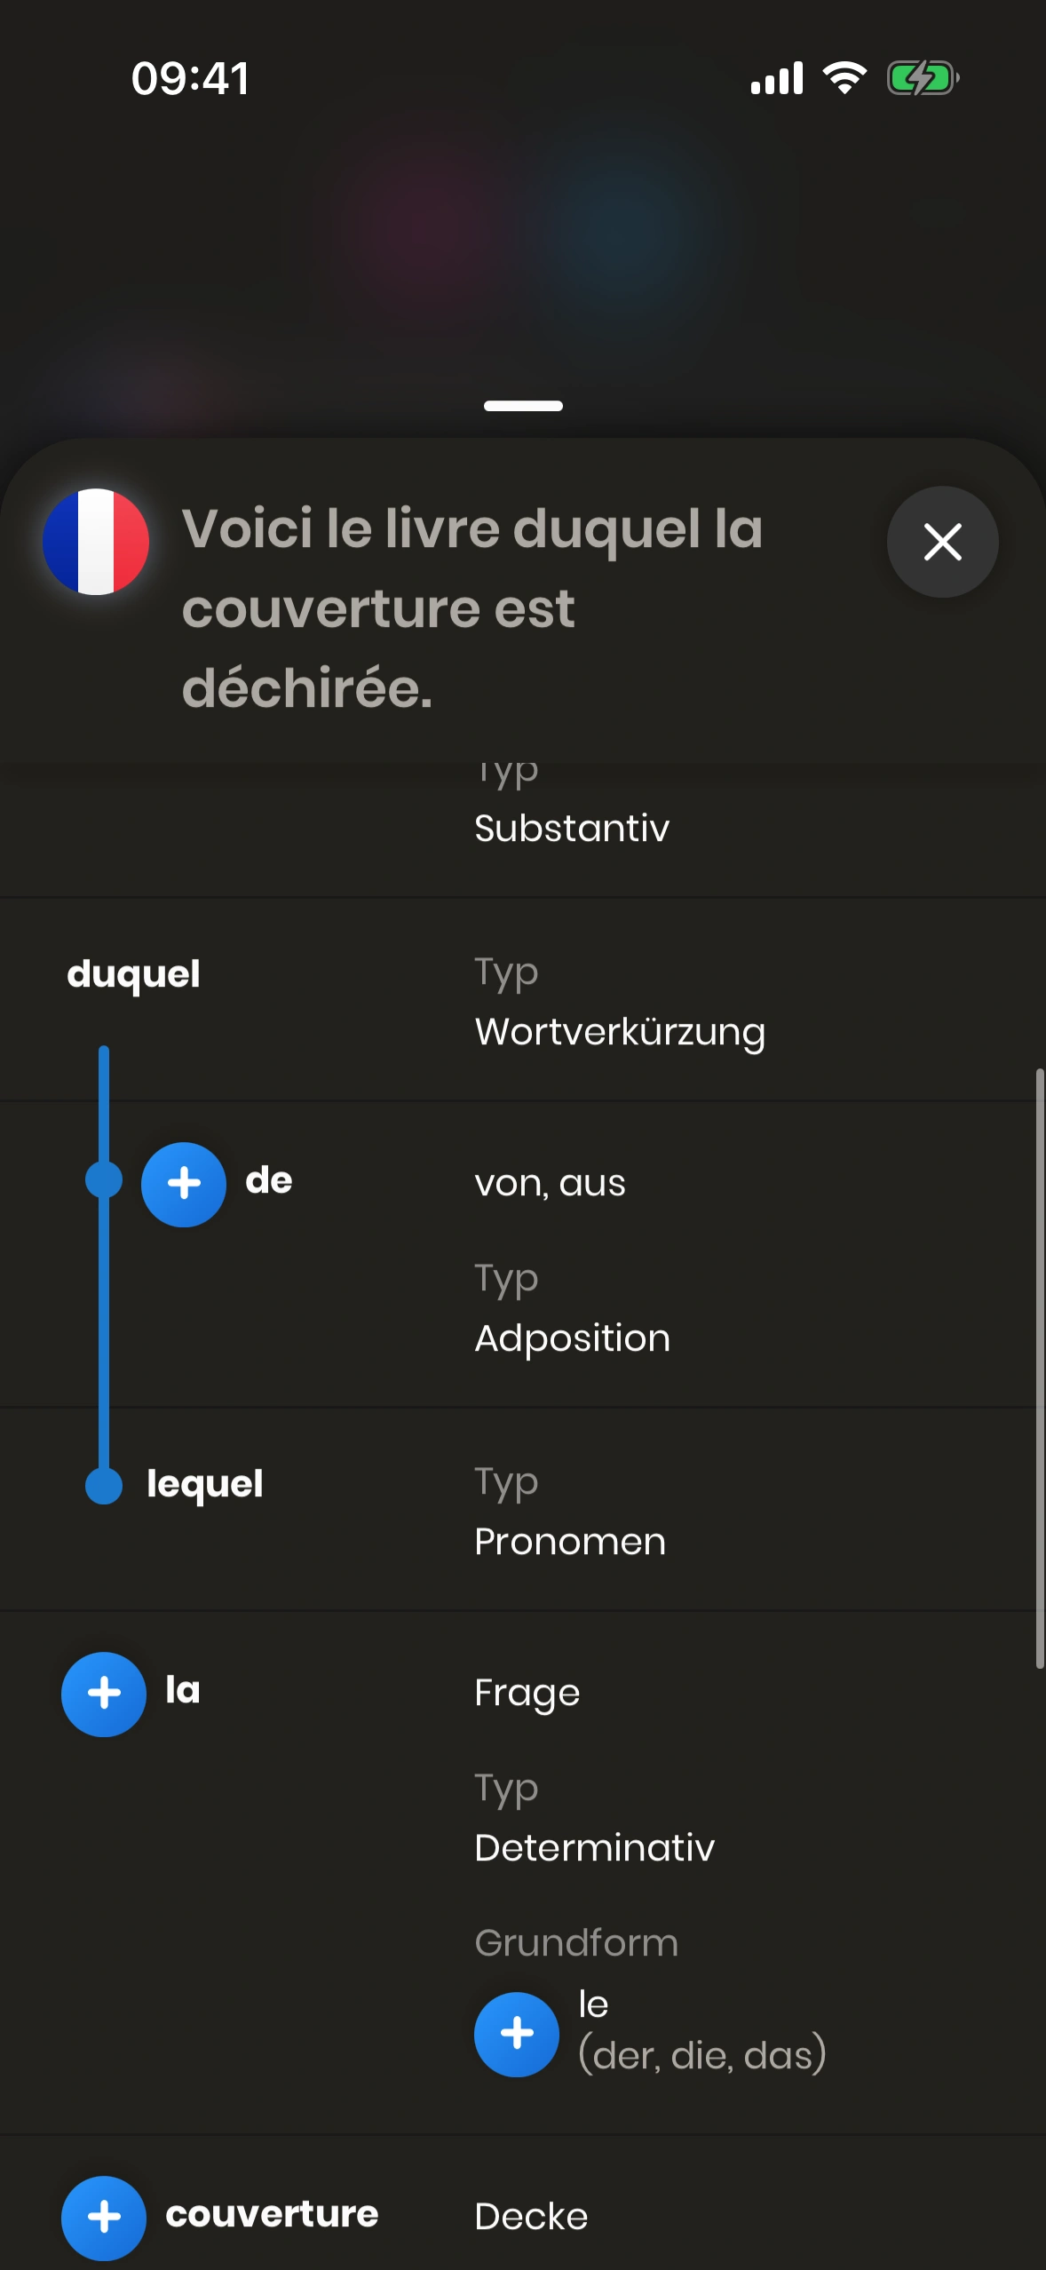This screenshot has width=1046, height=2270.
Task: Tap the French sentence header text
Action: coord(472,608)
